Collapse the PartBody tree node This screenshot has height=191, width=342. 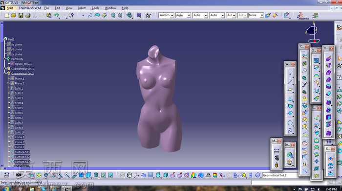coord(5,59)
